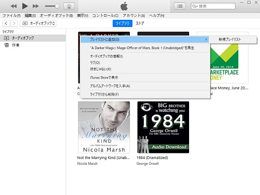The image size is (260, 195).
Task: Open the 表示(V) menu
Action: click(82, 16)
